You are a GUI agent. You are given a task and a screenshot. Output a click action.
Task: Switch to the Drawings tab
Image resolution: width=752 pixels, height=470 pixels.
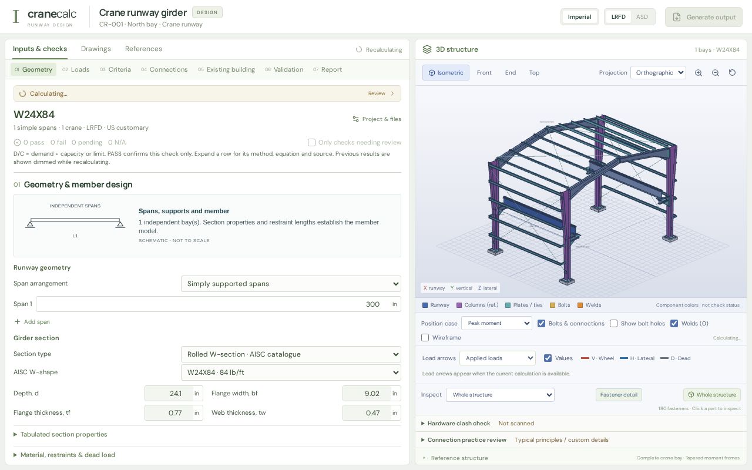coord(96,49)
